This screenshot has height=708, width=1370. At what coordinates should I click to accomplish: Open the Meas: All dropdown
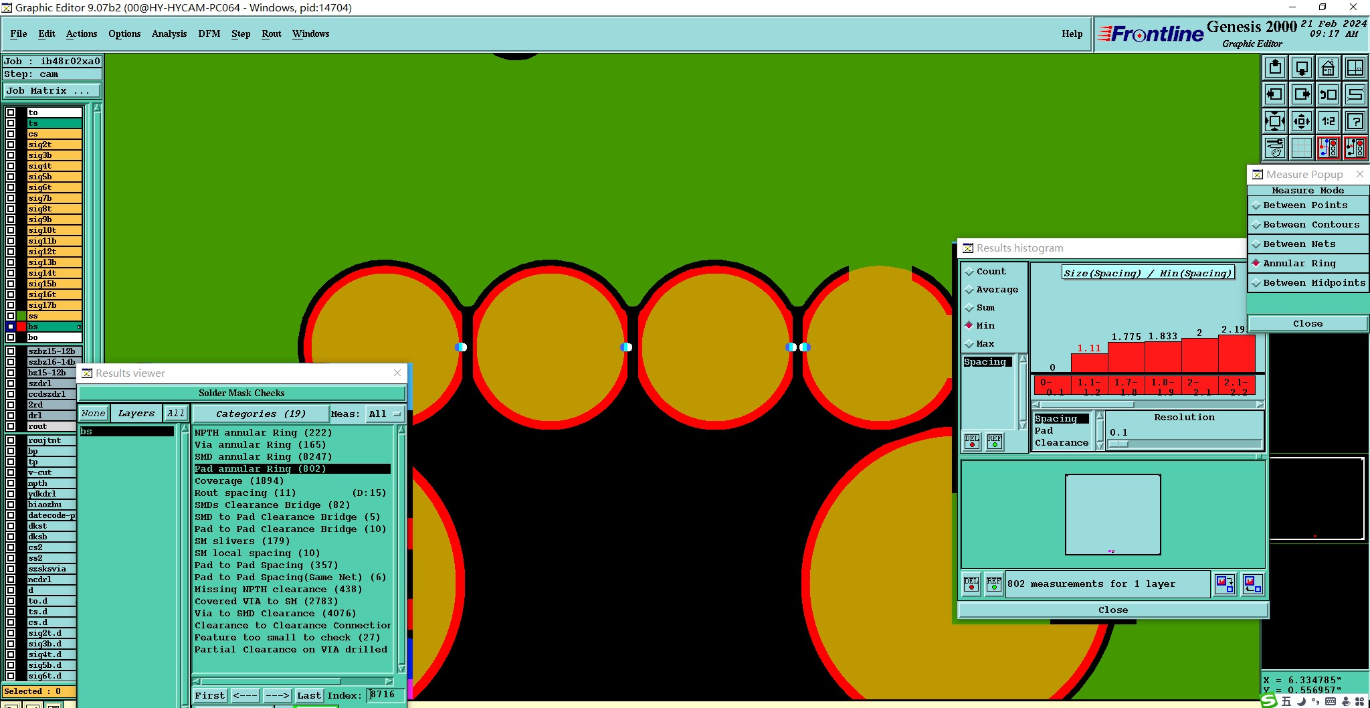[x=385, y=414]
